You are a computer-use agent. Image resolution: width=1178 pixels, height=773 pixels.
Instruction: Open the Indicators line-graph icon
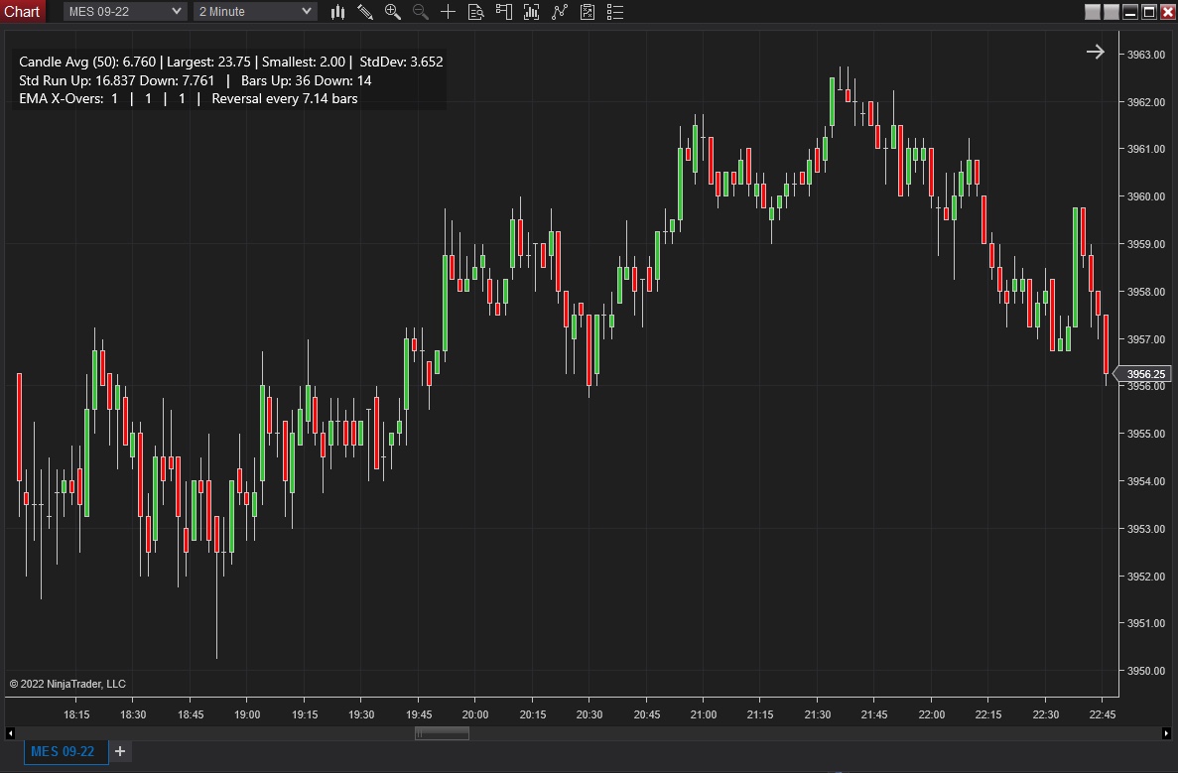559,11
